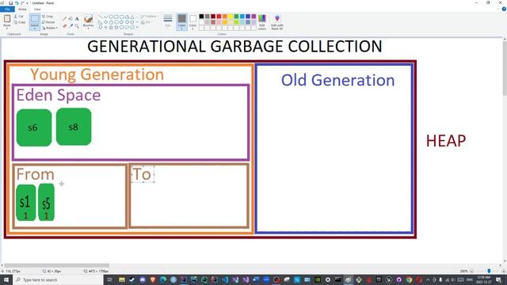
Task: Click the taskbar search box
Action: (x=58, y=279)
